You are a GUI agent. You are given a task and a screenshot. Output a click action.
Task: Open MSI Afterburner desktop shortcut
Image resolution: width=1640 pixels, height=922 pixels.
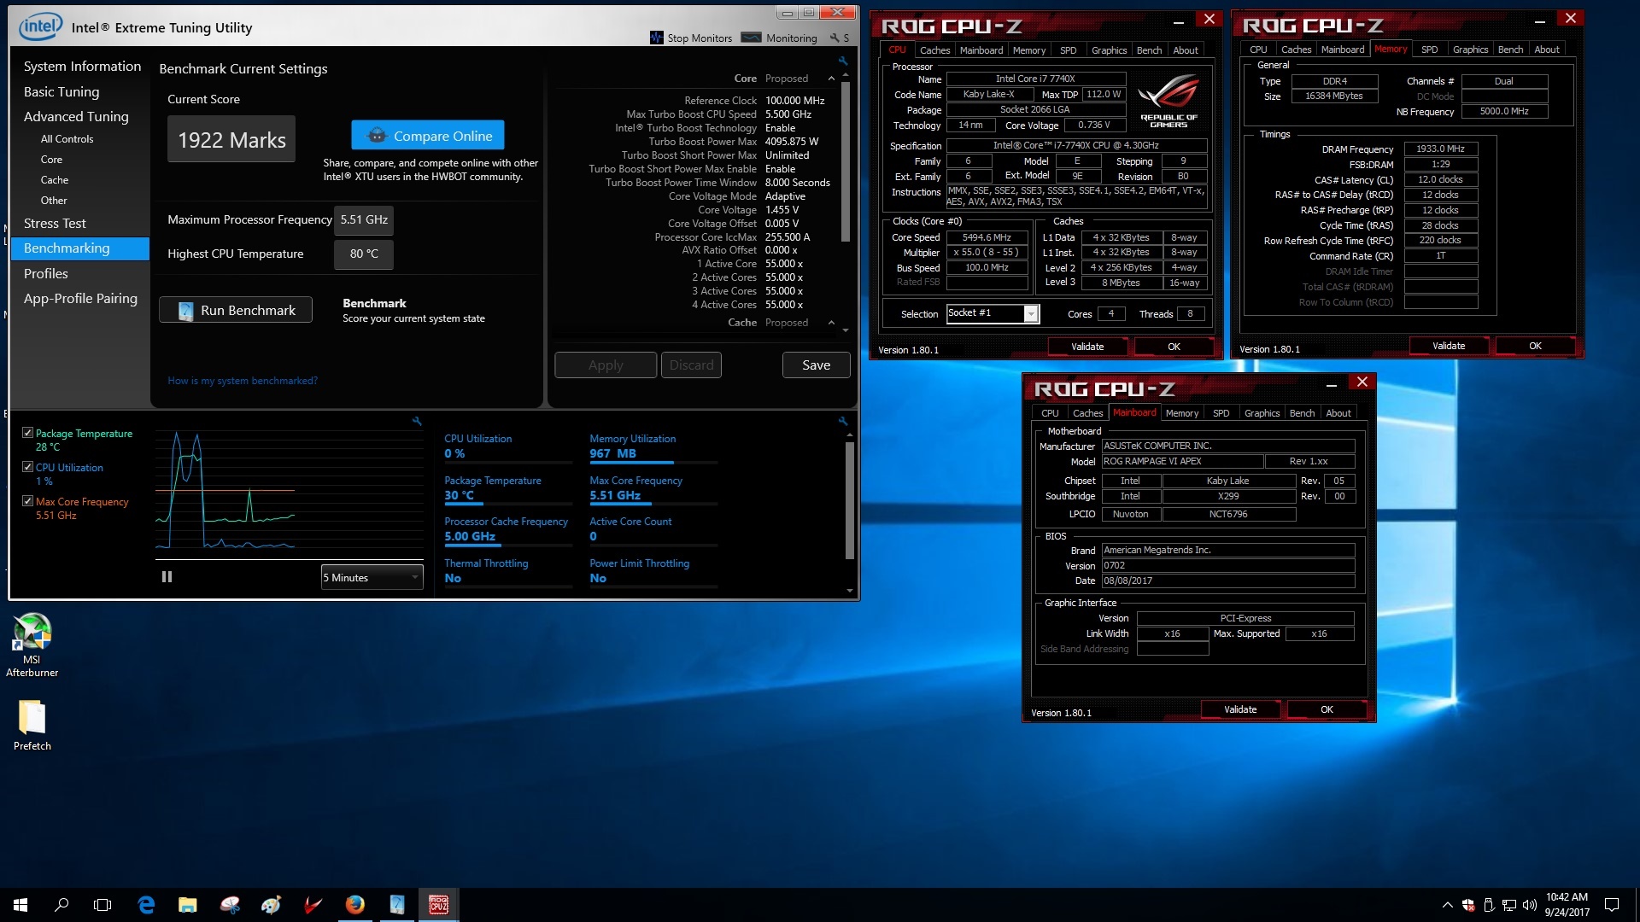32,645
